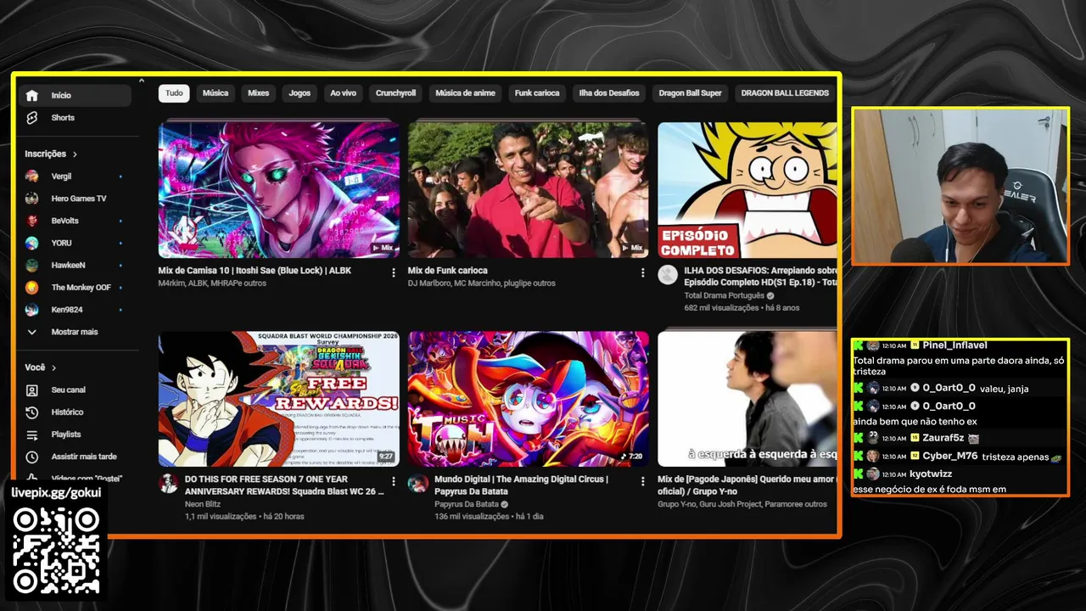Click the Neon Blitz channel avatar
The height and width of the screenshot is (611, 1086).
(169, 484)
